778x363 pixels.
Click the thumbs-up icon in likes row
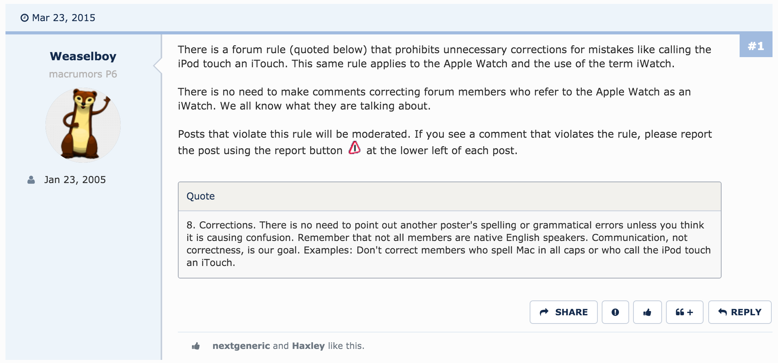[196, 346]
